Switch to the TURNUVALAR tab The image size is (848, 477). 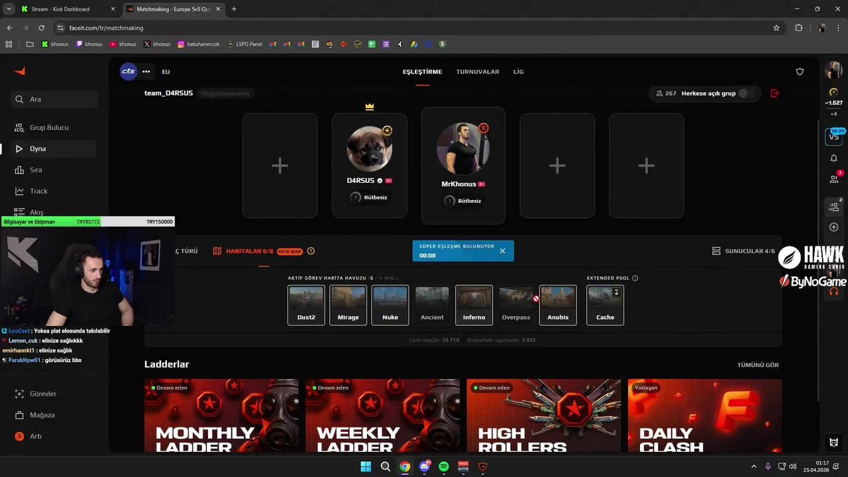pos(478,72)
